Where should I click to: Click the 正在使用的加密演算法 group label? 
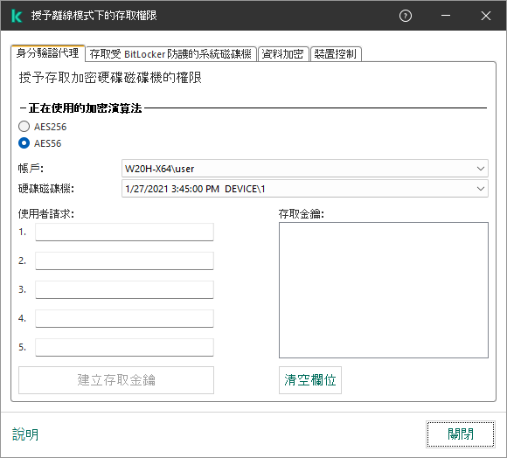tap(86, 108)
